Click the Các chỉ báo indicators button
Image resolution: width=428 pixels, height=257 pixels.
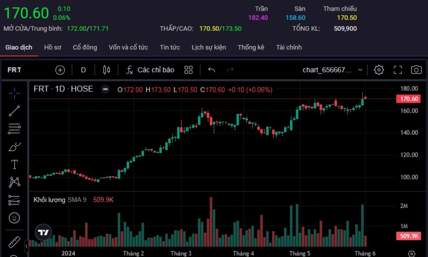pos(150,70)
